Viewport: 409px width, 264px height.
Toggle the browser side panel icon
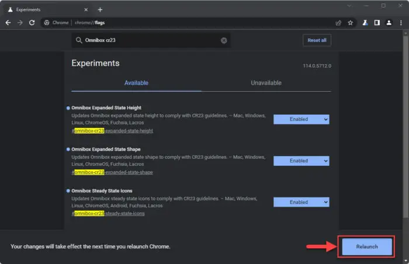coord(377,23)
